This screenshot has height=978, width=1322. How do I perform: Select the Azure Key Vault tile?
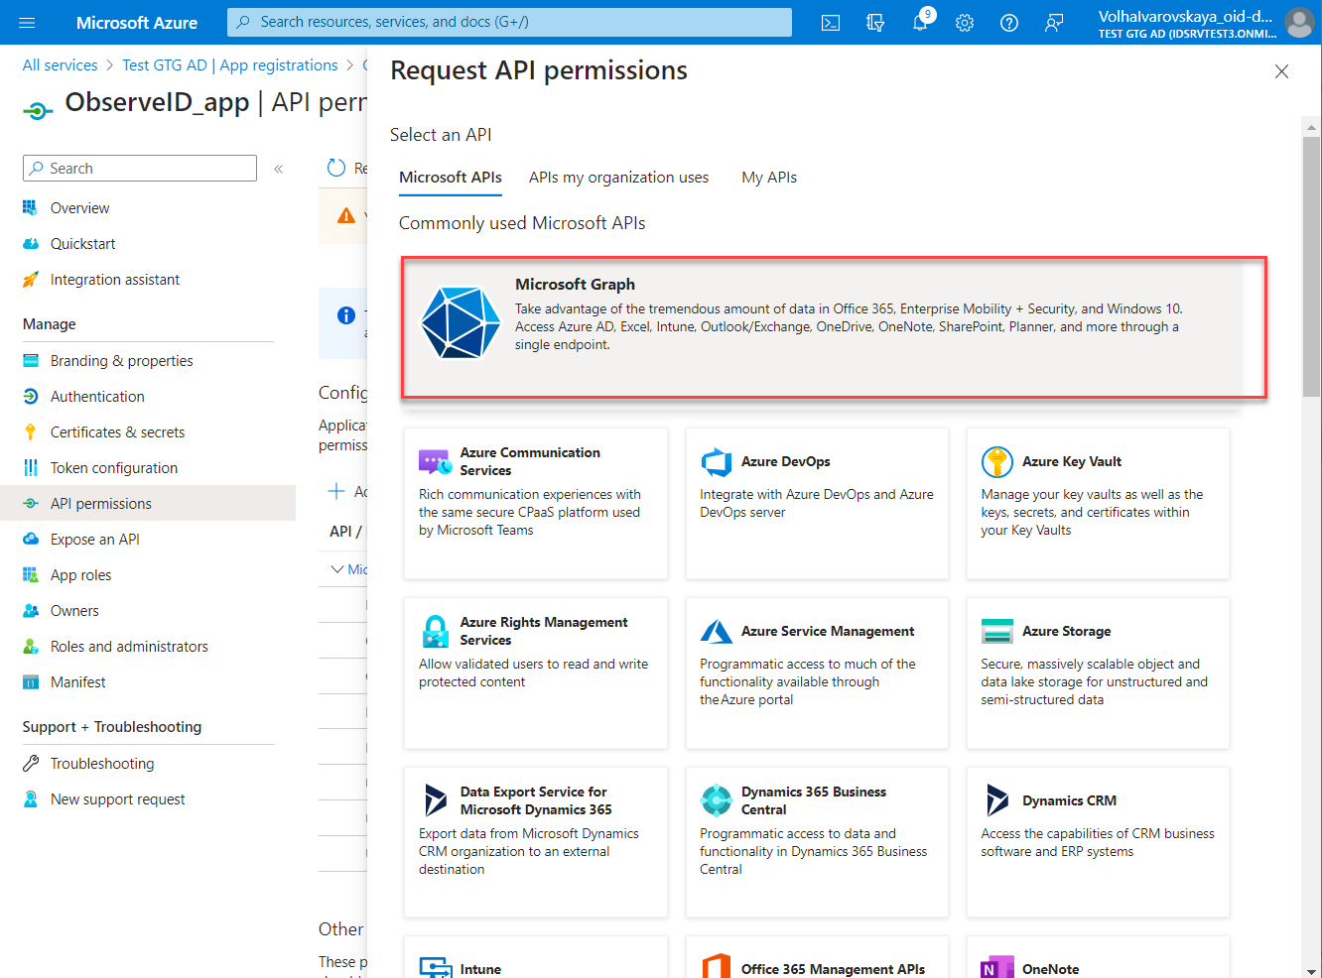pos(1098,503)
